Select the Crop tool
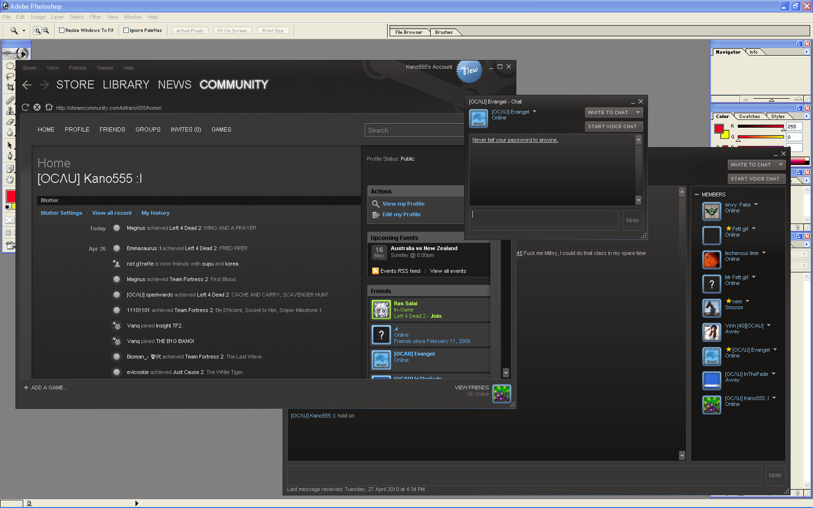The width and height of the screenshot is (813, 508). point(10,88)
